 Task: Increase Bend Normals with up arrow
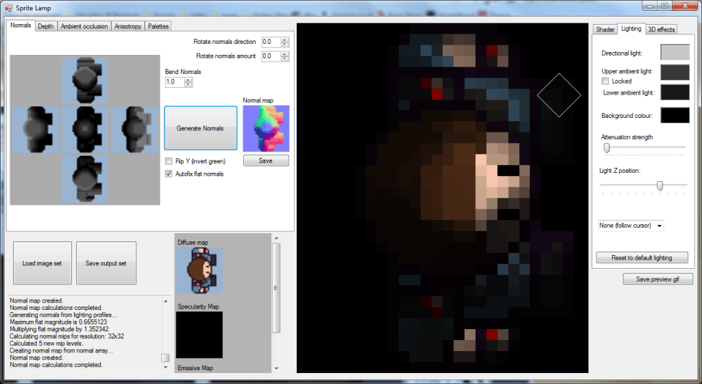coord(189,80)
